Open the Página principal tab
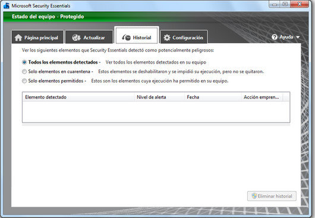This screenshot has width=315, height=218. coord(37,37)
